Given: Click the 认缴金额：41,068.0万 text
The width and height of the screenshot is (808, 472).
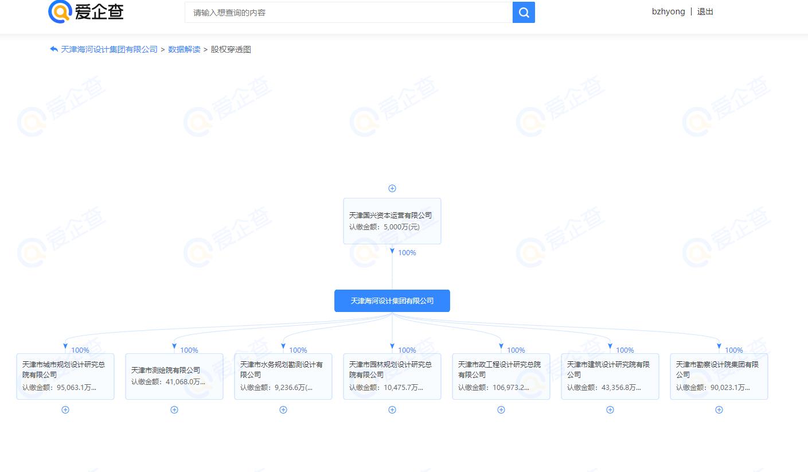Looking at the screenshot, I should click(168, 382).
